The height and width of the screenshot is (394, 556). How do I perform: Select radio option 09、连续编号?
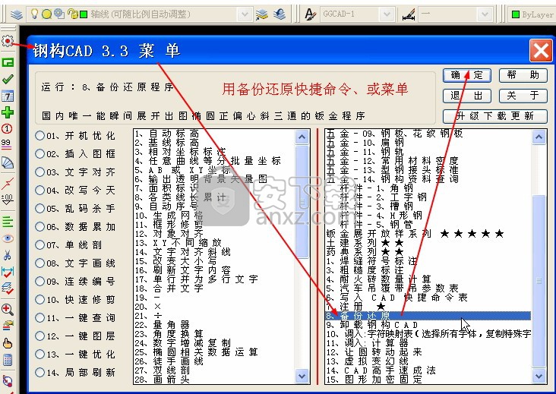pyautogui.click(x=39, y=282)
